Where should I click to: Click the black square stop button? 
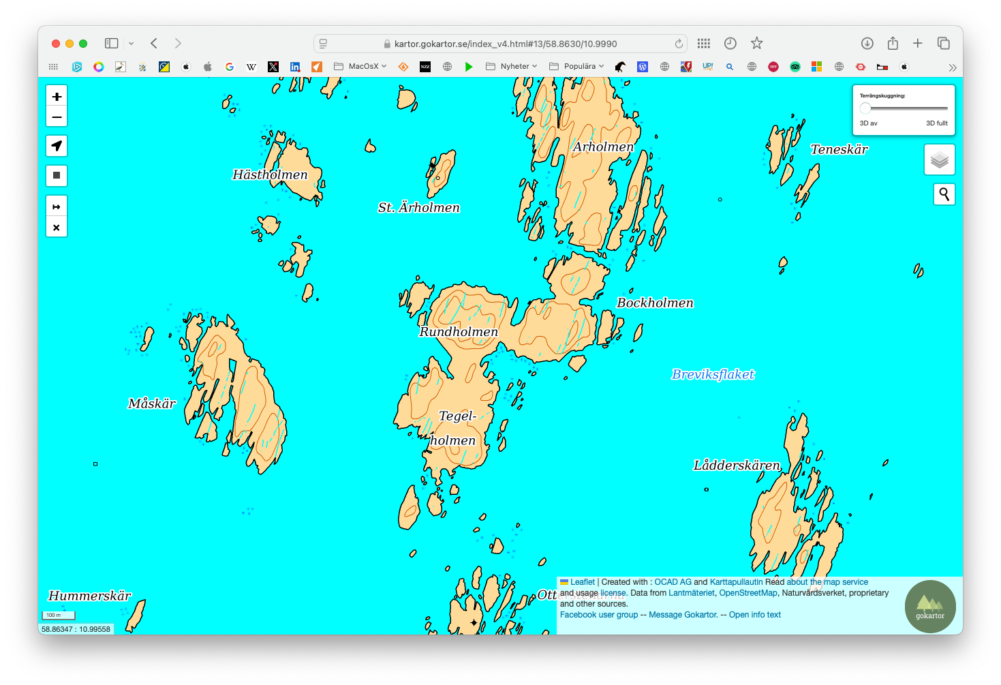tap(57, 176)
